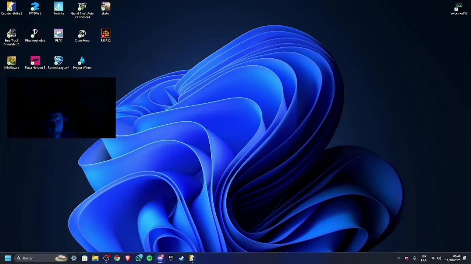The height and width of the screenshot is (264, 471).
Task: Select the Forza Horizon 5 shortcut
Action: point(35,63)
